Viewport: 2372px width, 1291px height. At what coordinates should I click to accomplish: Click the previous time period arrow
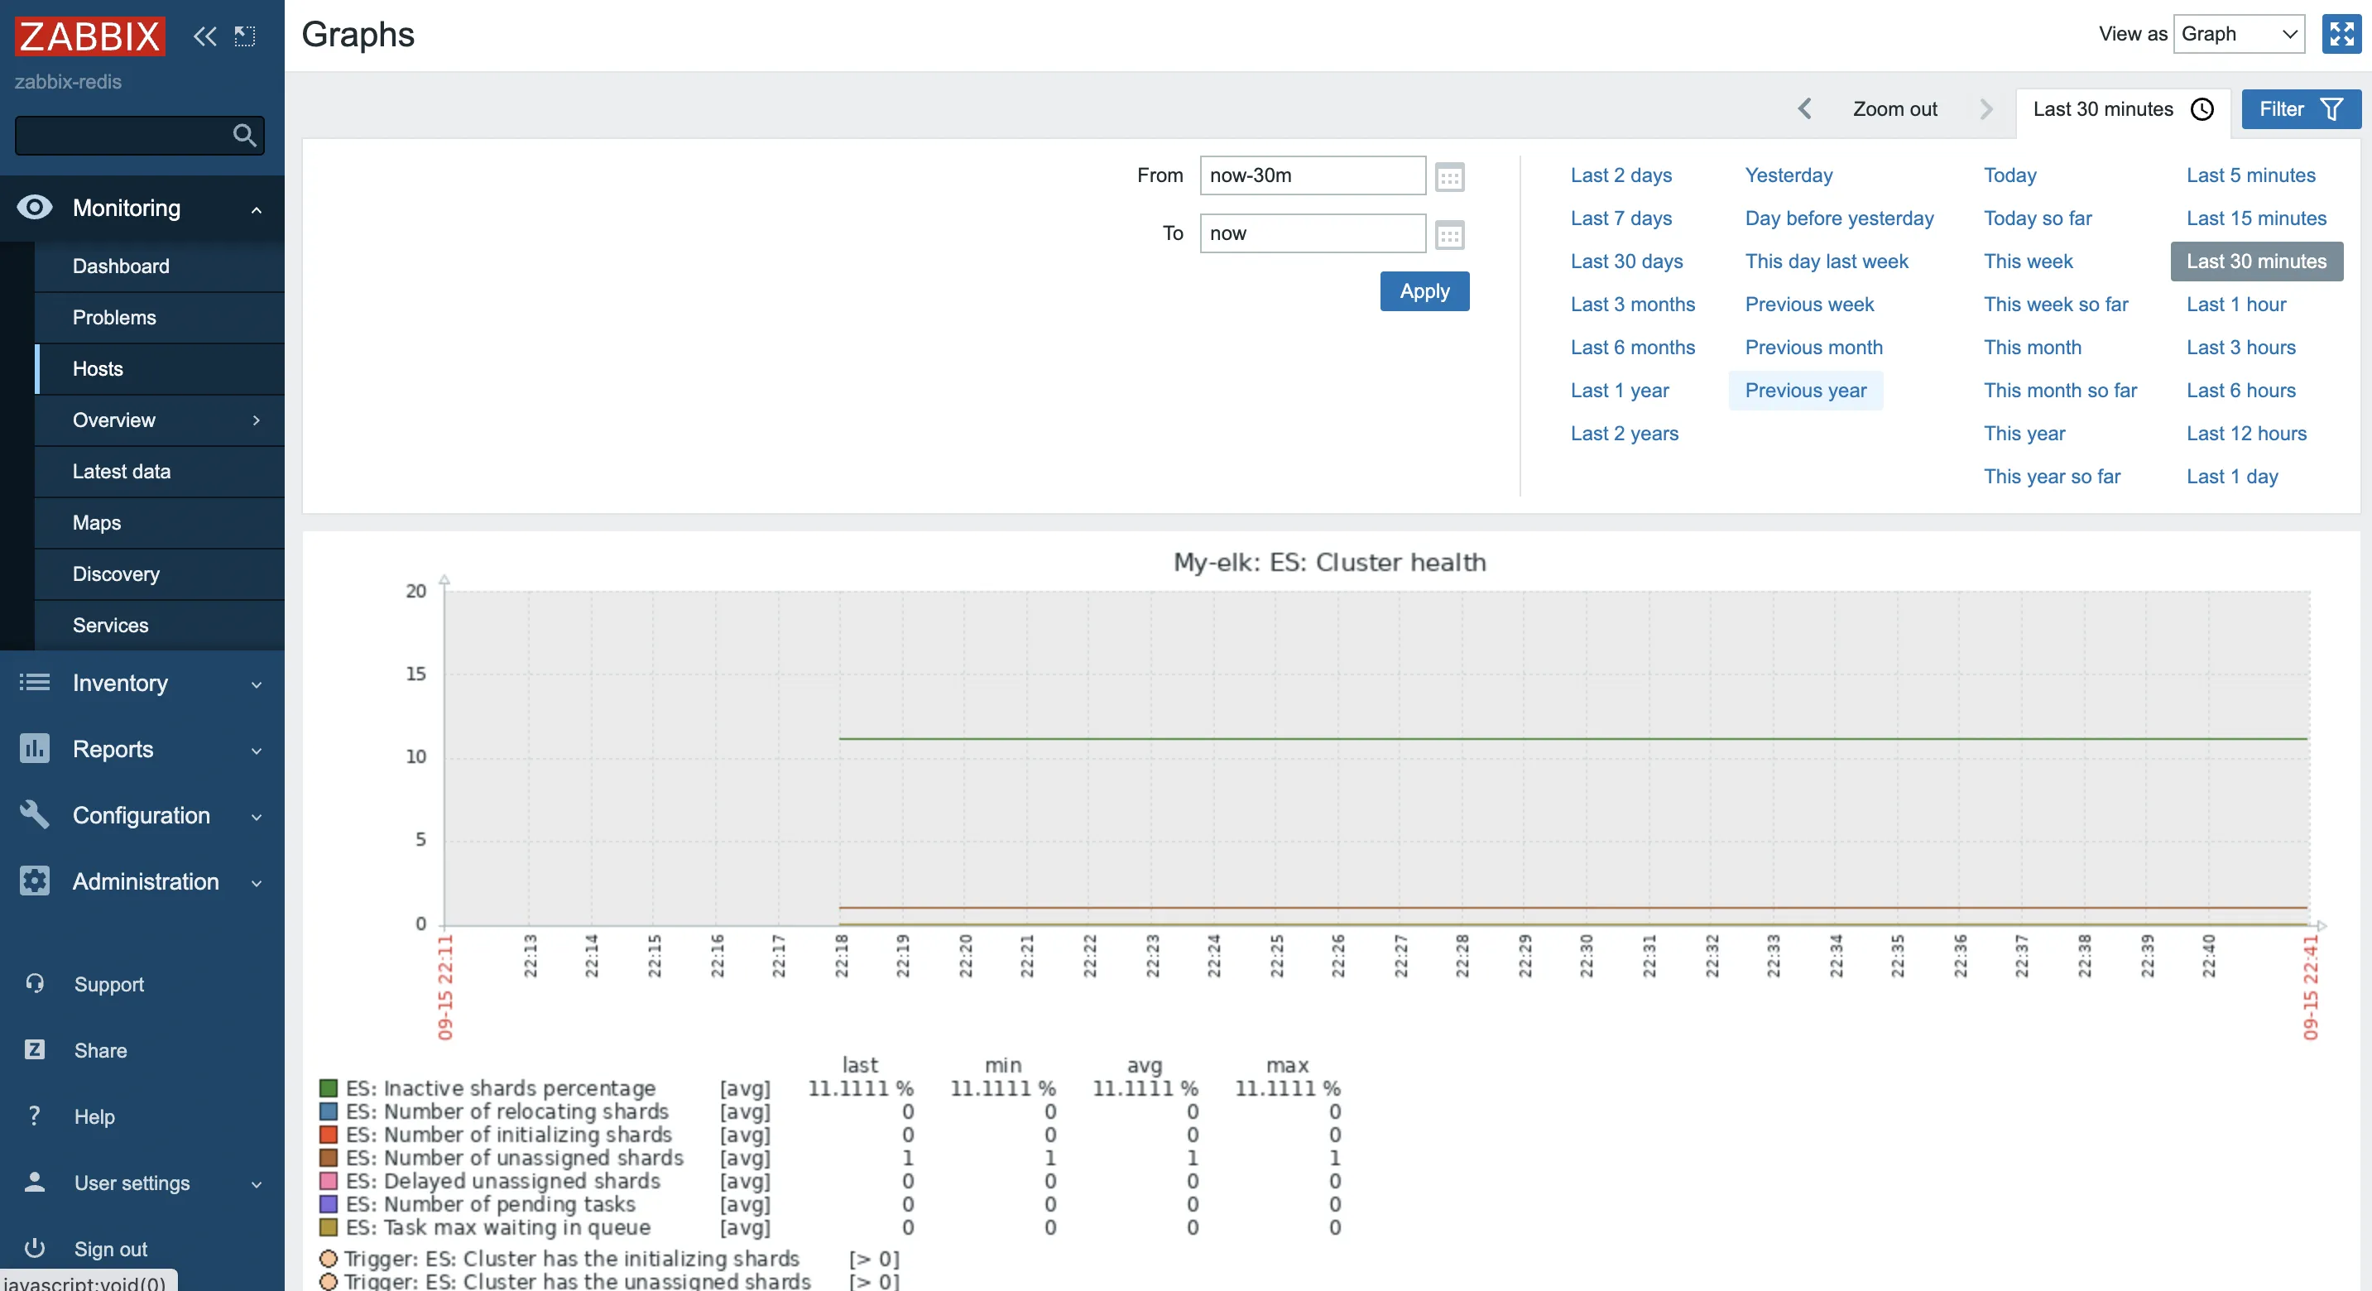1805,108
